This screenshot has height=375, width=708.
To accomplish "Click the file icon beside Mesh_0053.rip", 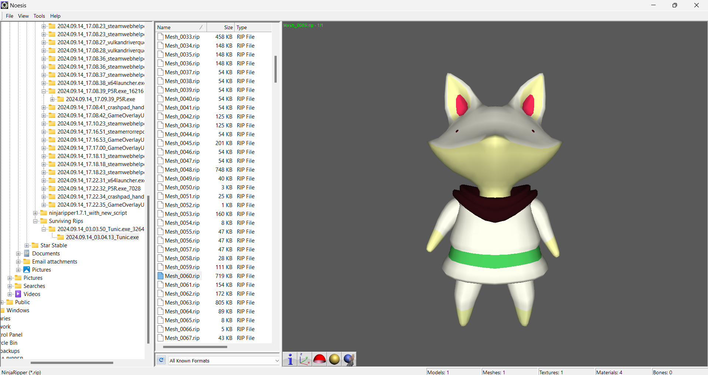I will click(160, 214).
